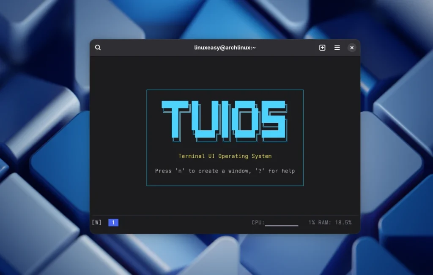This screenshot has width=433, height=275.
Task: Toggle the highlighted workspace badge
Action: tap(113, 222)
